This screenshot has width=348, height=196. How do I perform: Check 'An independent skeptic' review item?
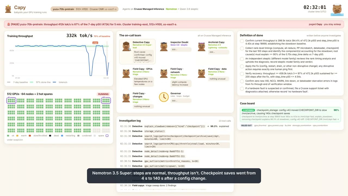point(242,59)
